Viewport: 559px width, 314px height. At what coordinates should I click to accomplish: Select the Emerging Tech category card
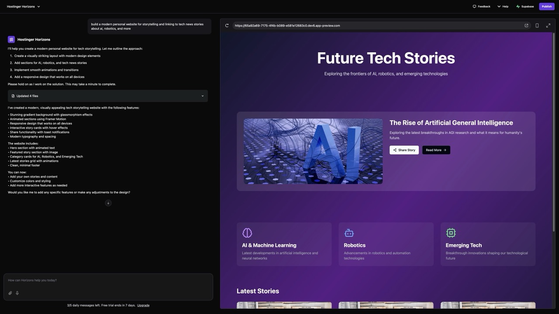point(488,244)
